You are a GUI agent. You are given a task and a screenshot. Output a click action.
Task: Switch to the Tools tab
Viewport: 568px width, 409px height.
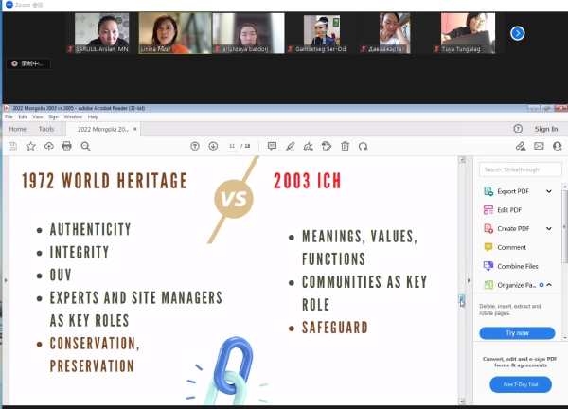(46, 129)
